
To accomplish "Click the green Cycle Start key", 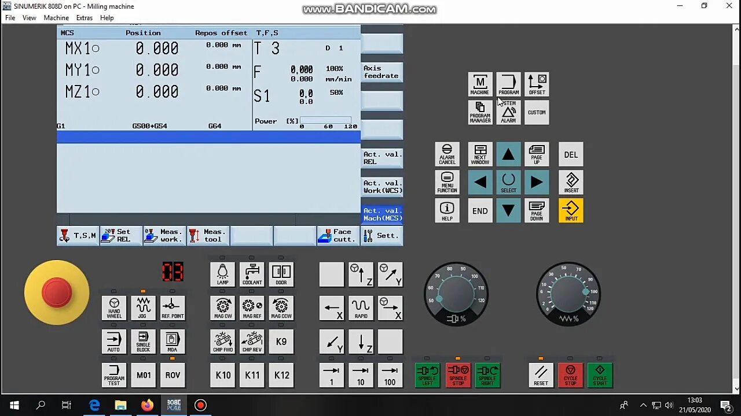I will point(600,375).
